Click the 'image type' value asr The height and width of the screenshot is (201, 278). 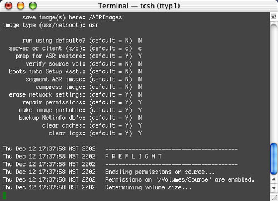(93, 26)
